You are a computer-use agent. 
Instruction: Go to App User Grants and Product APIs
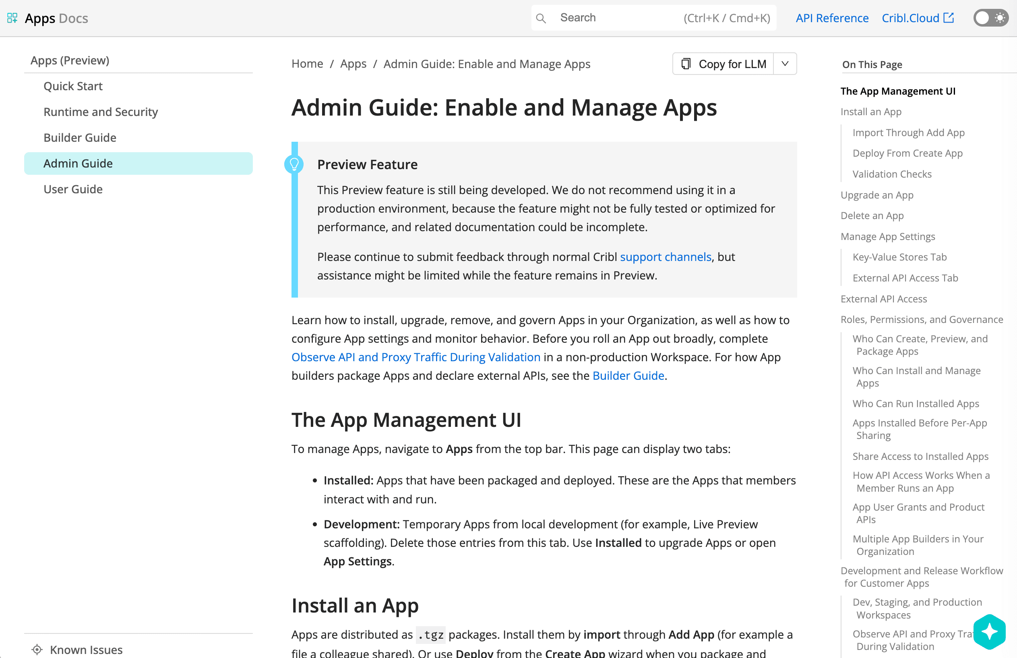(x=918, y=513)
